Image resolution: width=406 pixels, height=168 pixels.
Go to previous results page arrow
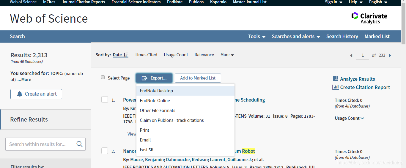pos(351,55)
